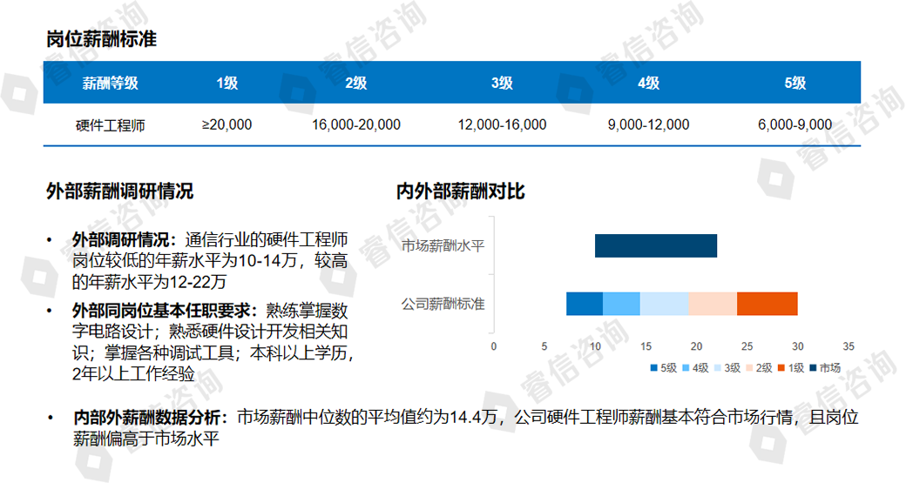This screenshot has width=906, height=483.
Task: Select the 公司薪酬标准 axis label
Action: pyautogui.click(x=443, y=304)
